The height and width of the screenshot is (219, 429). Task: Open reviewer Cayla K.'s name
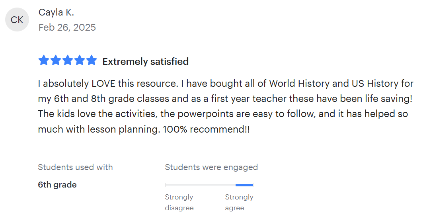point(56,12)
